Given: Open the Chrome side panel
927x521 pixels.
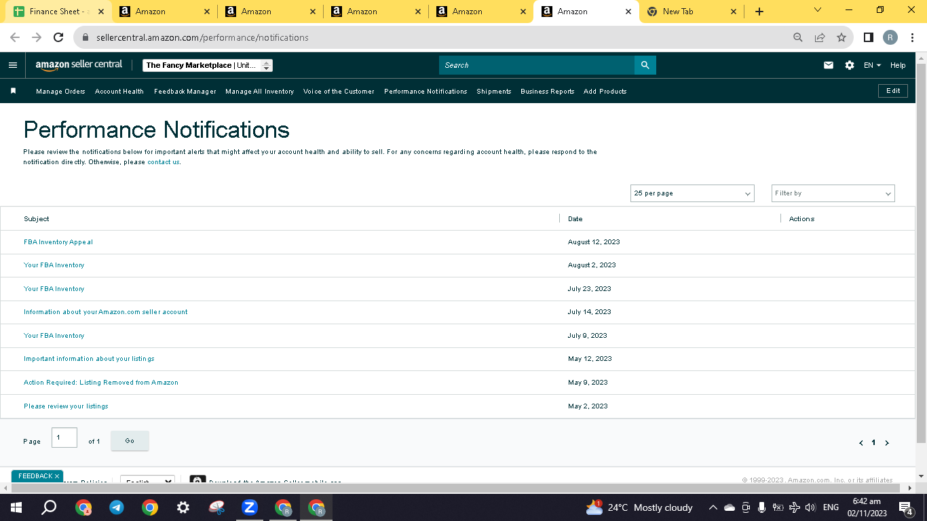Looking at the screenshot, I should coord(868,37).
